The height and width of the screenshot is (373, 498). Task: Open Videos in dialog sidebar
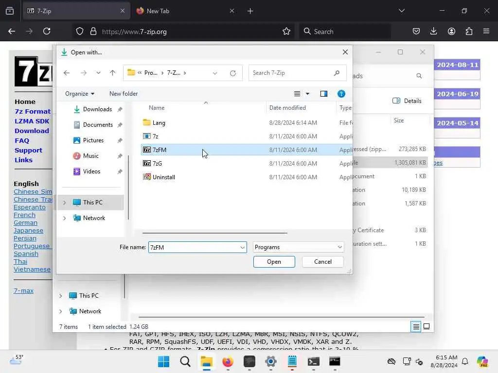pos(91,171)
